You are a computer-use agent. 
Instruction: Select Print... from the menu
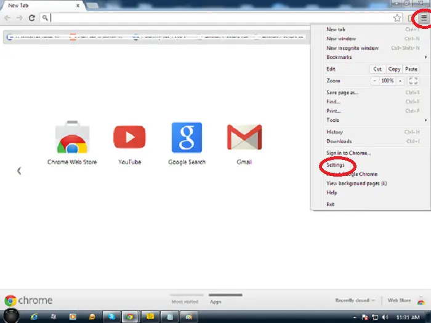[370, 111]
